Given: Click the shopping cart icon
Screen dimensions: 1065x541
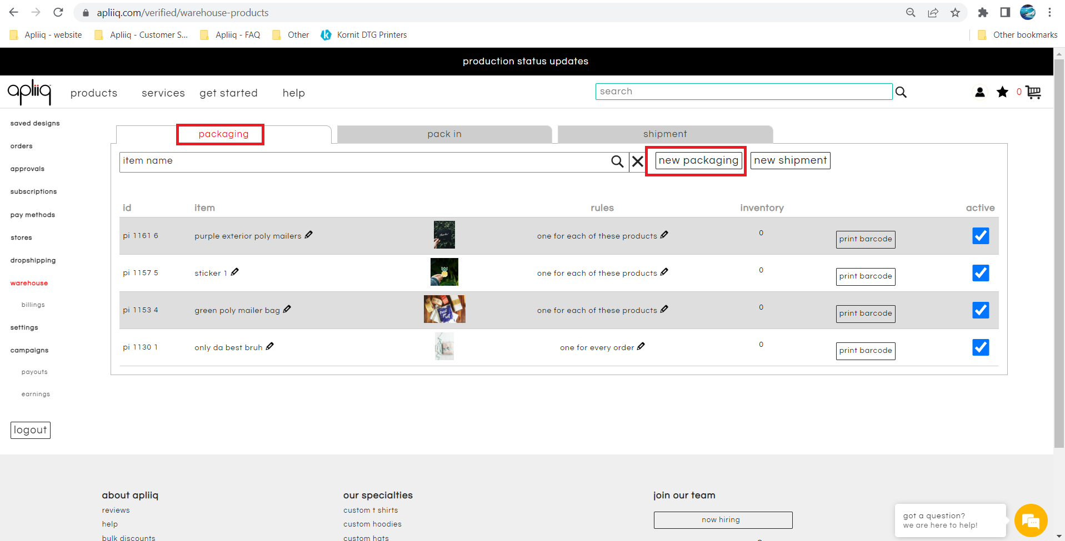Looking at the screenshot, I should click(1033, 92).
